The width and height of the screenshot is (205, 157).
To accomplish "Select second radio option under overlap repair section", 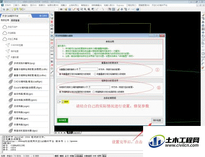I will click(x=95, y=74).
